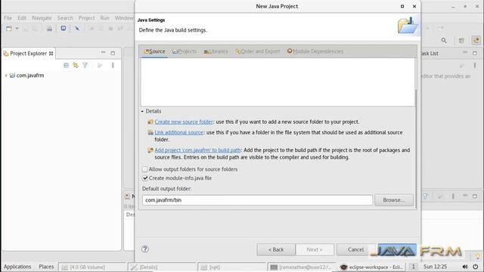Click Add project 'com.javafrm' to build path link
This screenshot has height=272, width=484.
(x=197, y=150)
